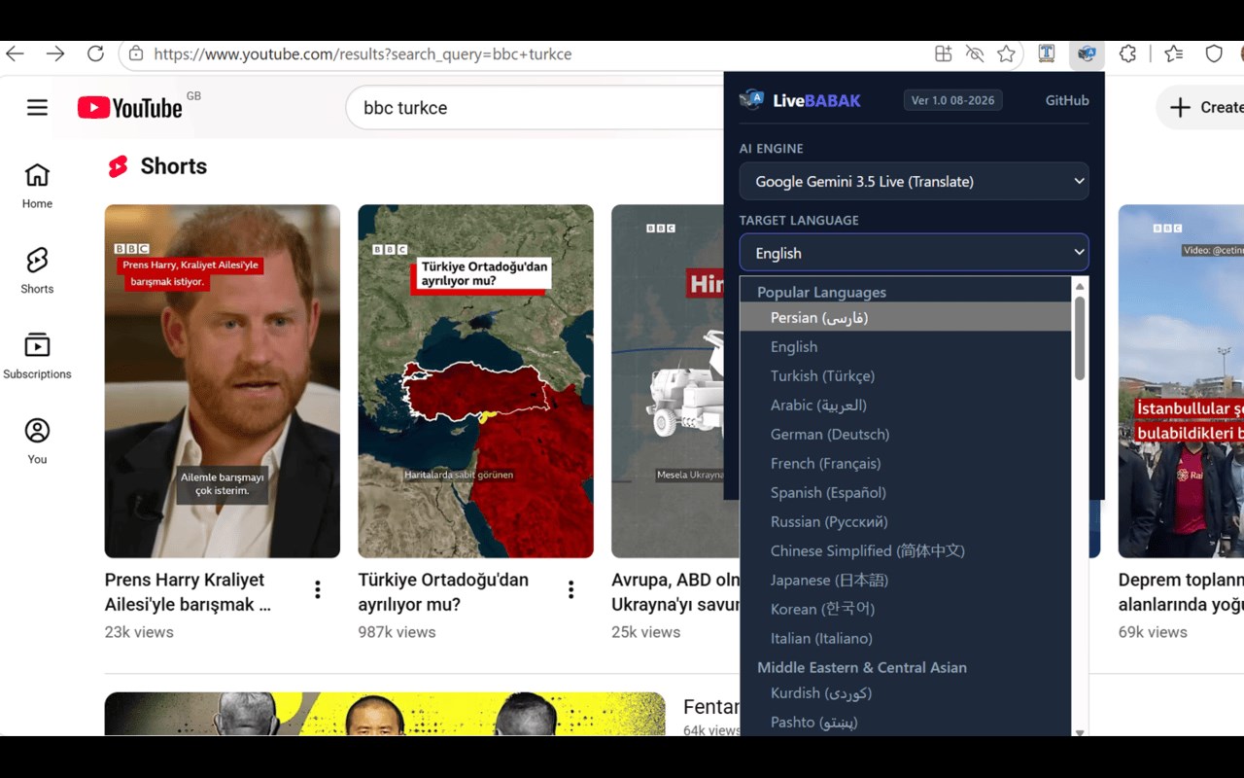
Task: Select Persian (فارسی) from the language list
Action: 906,317
